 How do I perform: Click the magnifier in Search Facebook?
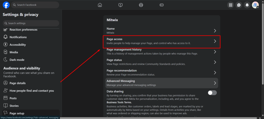tap(14, 5)
